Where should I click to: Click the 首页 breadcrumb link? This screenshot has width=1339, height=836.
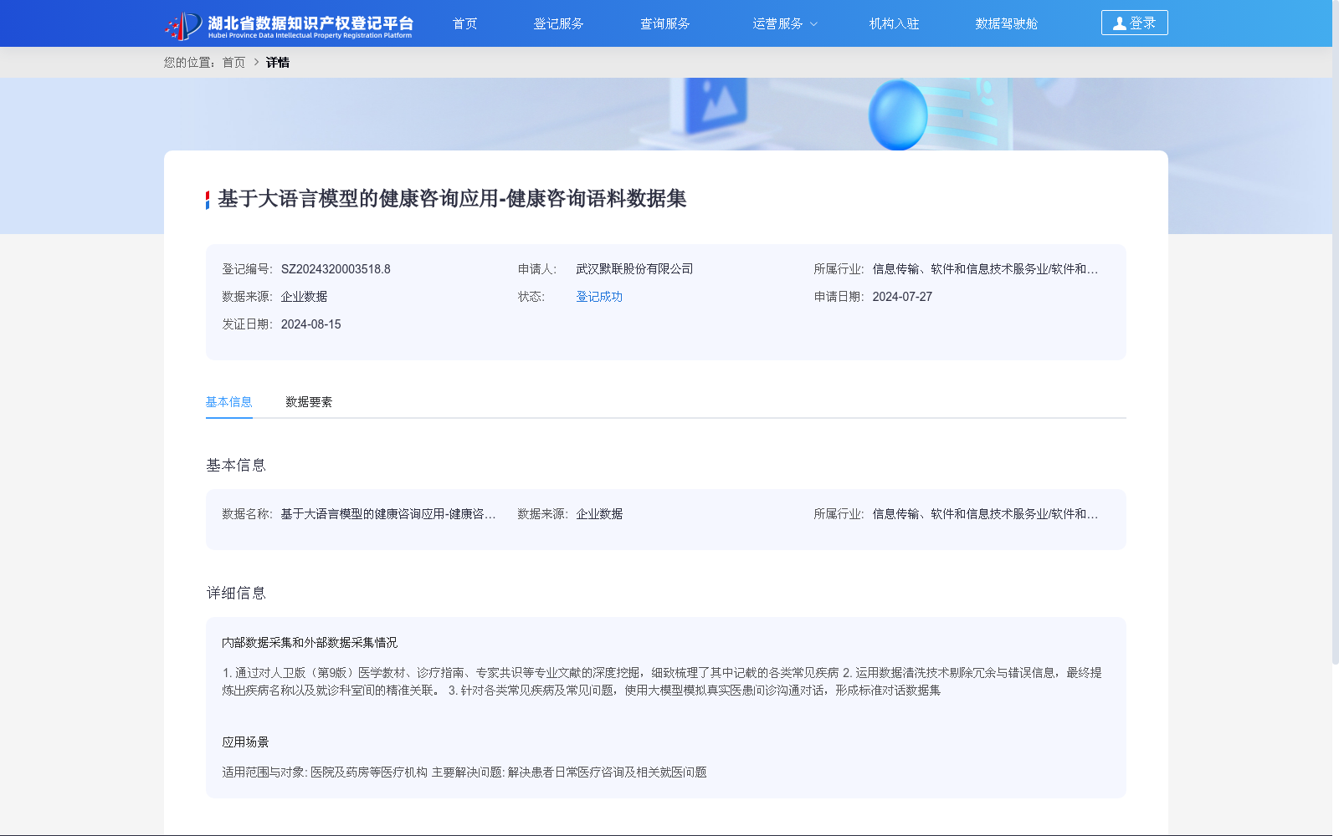[x=234, y=63]
